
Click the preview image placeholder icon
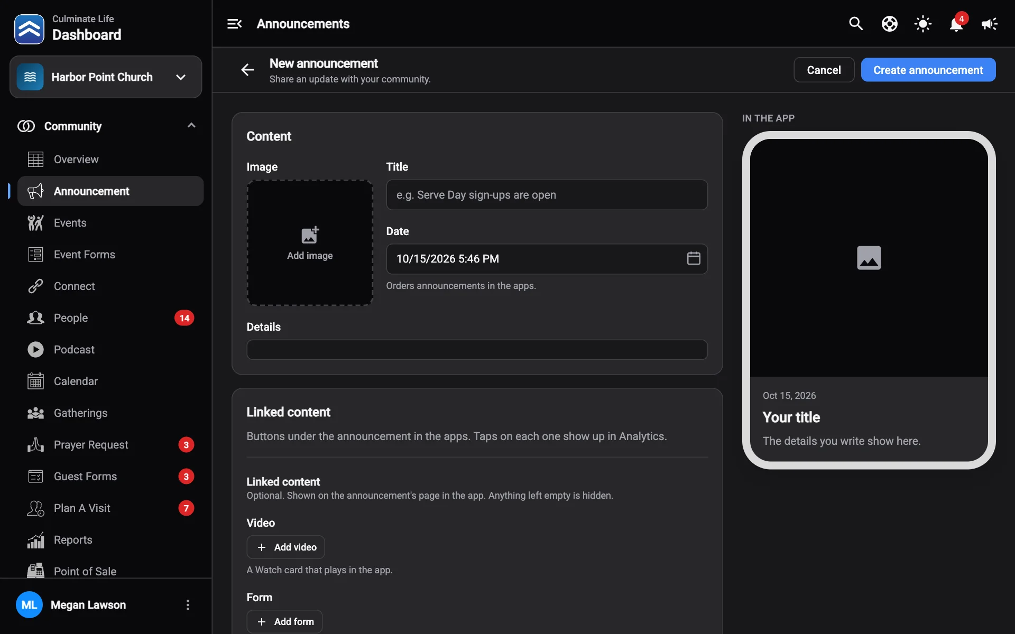869,258
